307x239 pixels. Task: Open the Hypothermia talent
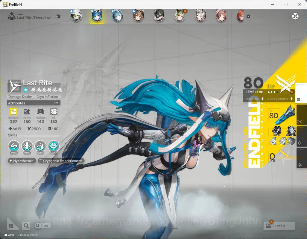coord(22,161)
